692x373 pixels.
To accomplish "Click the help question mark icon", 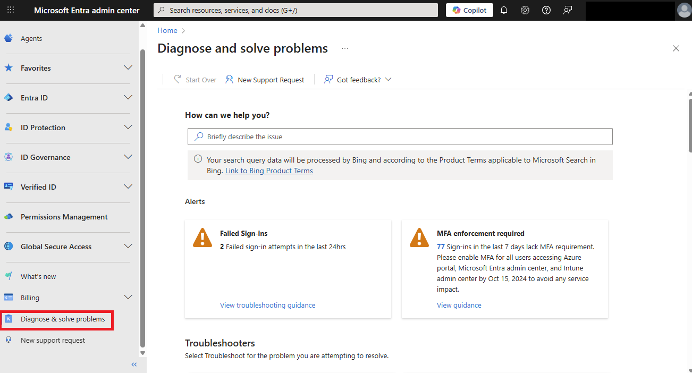I will point(546,10).
